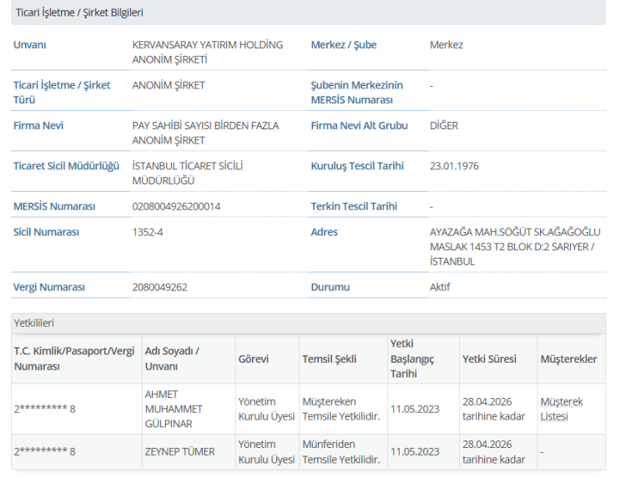
Task: Select MERSİS number 0208004926200014
Action: click(x=176, y=206)
